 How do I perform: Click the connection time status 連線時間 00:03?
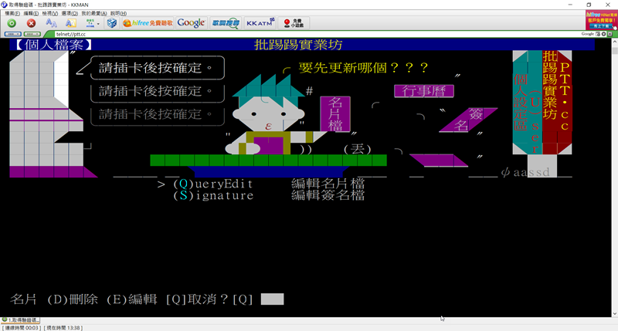coord(22,328)
